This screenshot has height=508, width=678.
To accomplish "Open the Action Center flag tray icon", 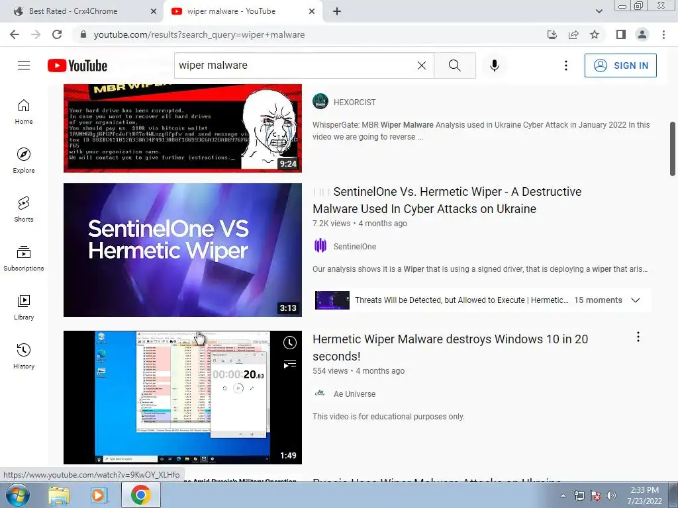I will pyautogui.click(x=595, y=495).
